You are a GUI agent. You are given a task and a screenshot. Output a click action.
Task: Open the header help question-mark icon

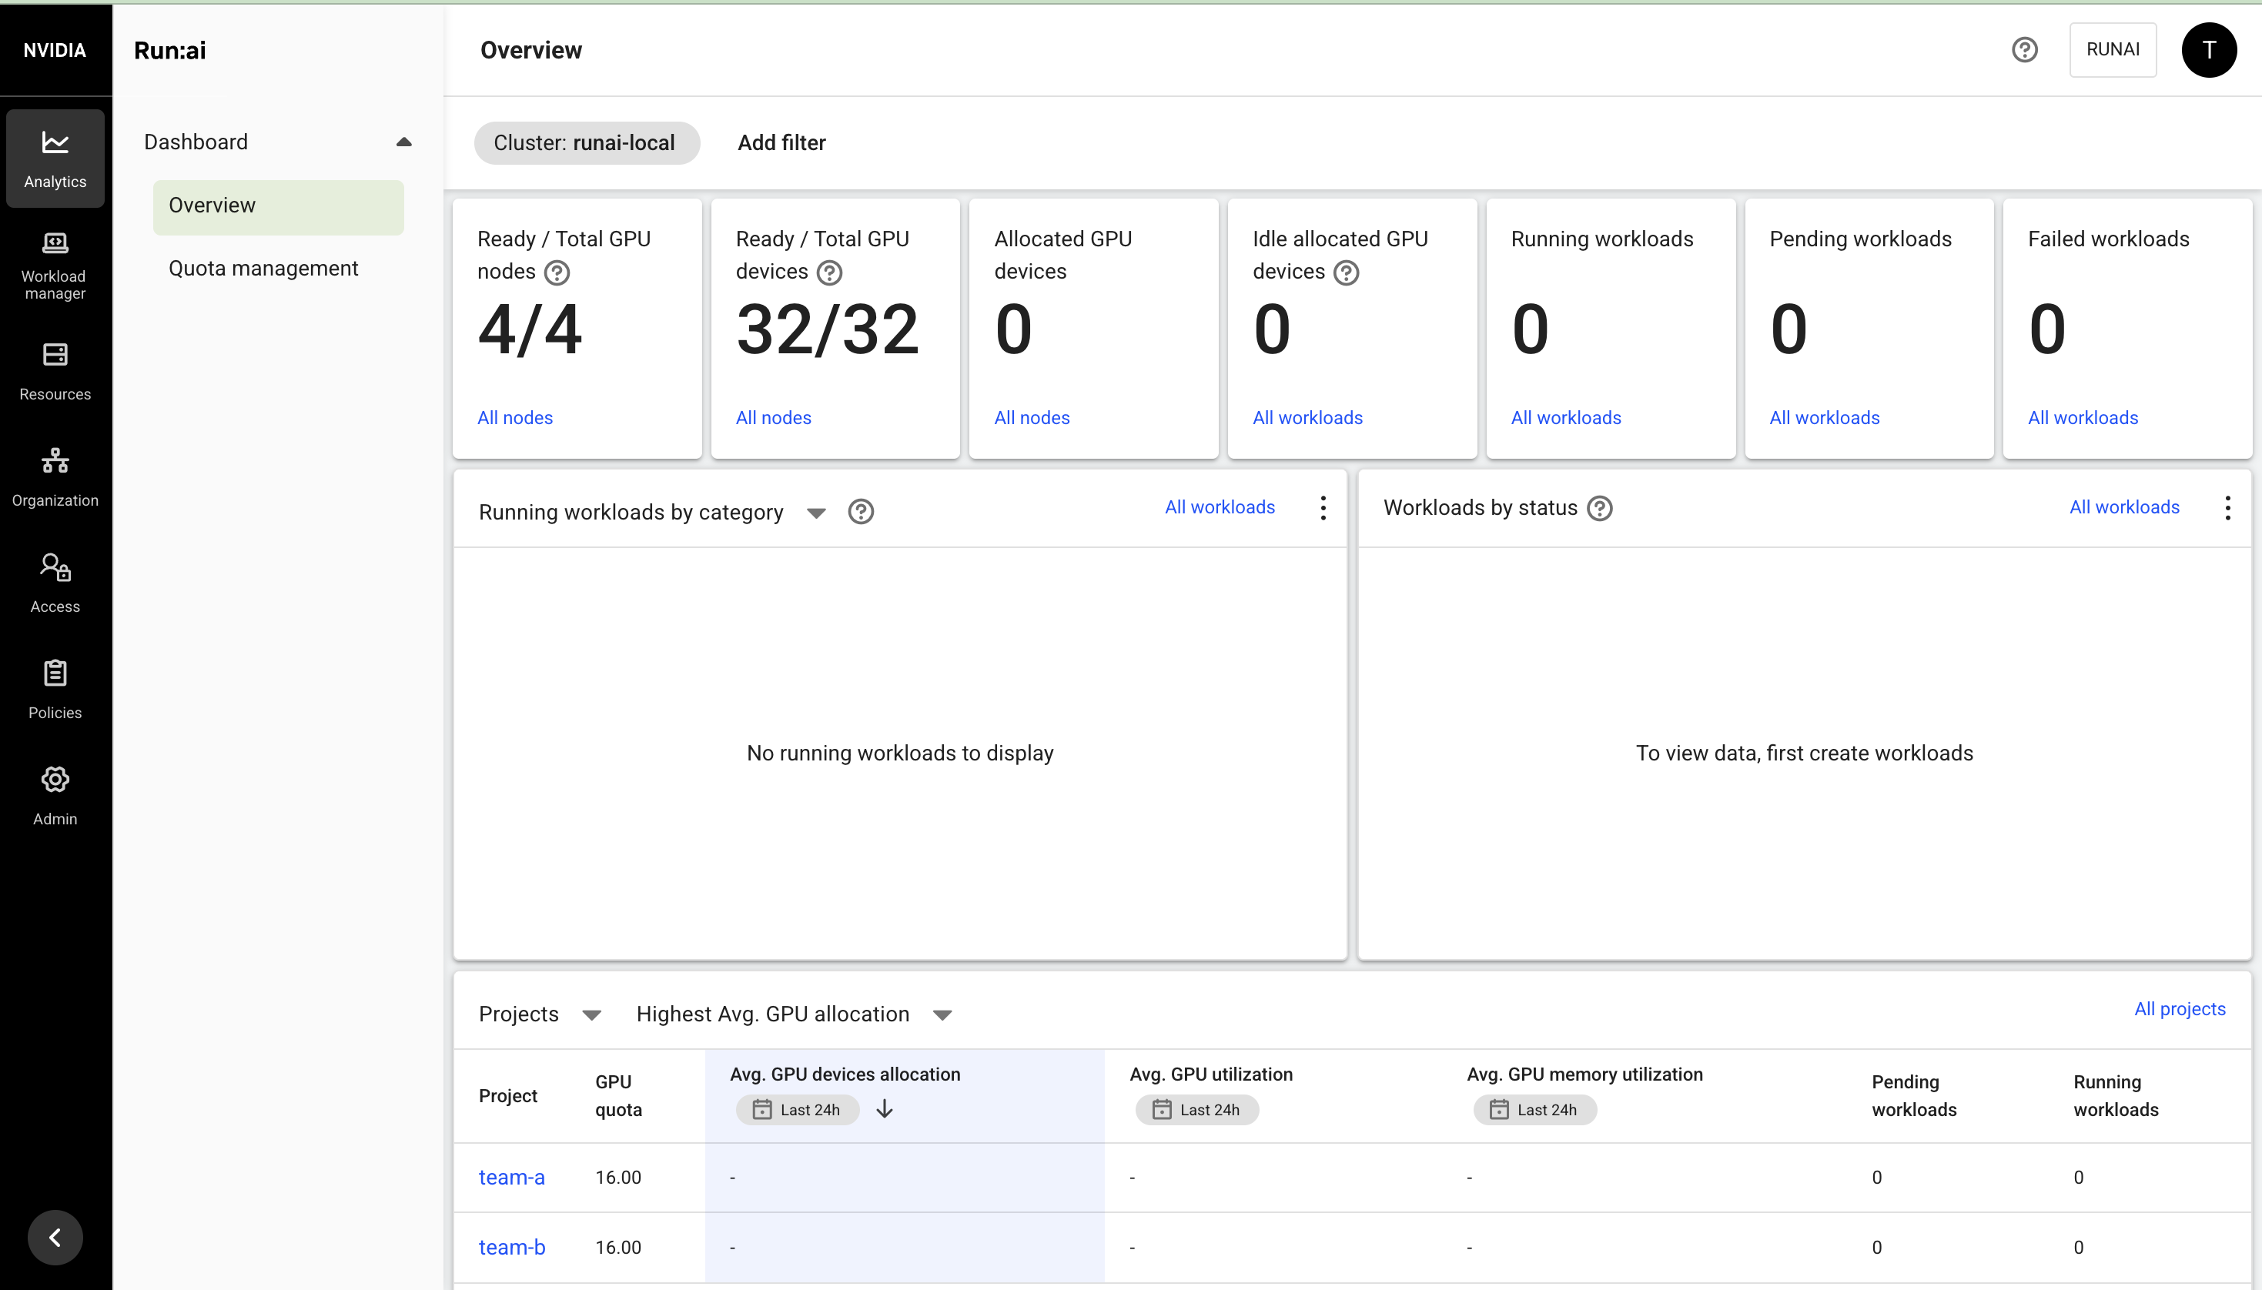(2025, 49)
